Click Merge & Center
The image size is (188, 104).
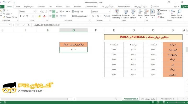coord(80,16)
